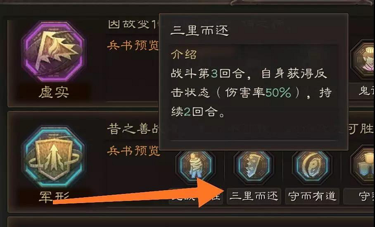
Task: Select the teal 军形 shield emblem
Action: 53,157
